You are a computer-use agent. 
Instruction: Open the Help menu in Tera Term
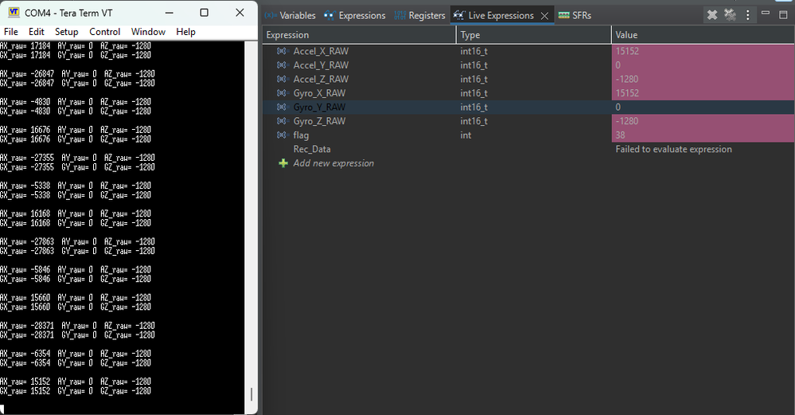coord(185,31)
